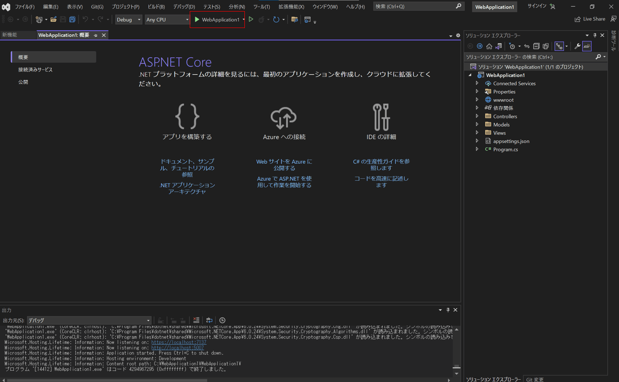Screen dimensions: 619x382
Task: Click the Pending Changes Filter clock icon
Action: tap(512, 46)
